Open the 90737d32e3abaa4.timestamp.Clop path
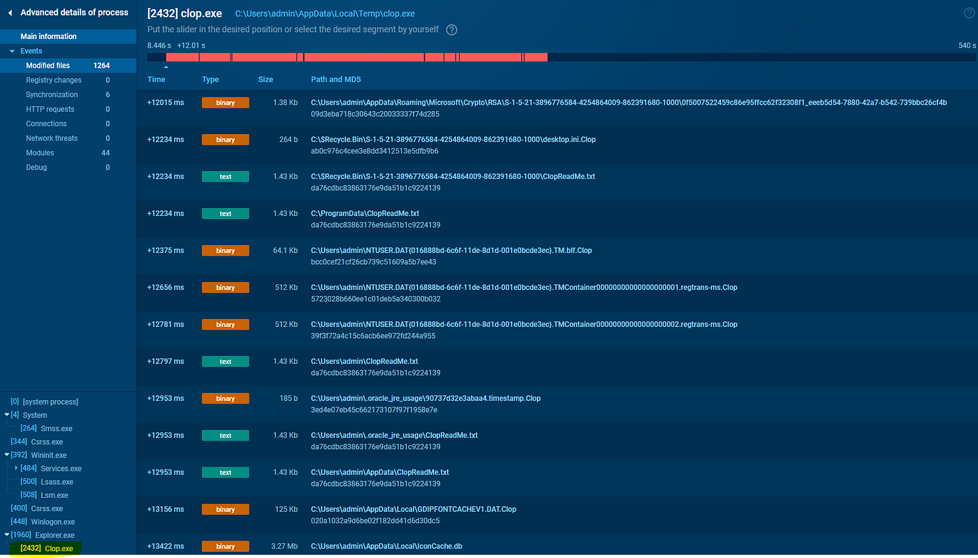Image resolution: width=978 pixels, height=558 pixels. (x=425, y=398)
